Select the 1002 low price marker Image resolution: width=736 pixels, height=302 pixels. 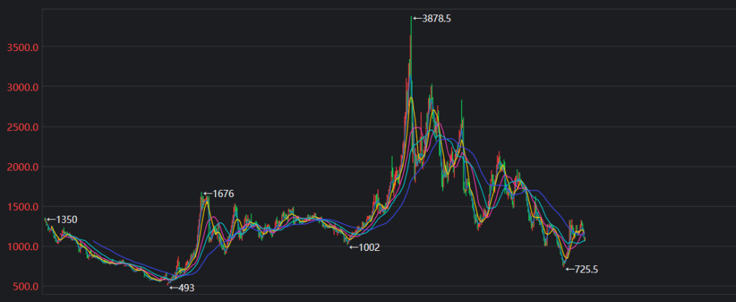coord(364,247)
